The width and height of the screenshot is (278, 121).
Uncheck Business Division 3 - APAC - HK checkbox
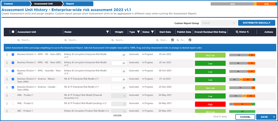pos(13,54)
